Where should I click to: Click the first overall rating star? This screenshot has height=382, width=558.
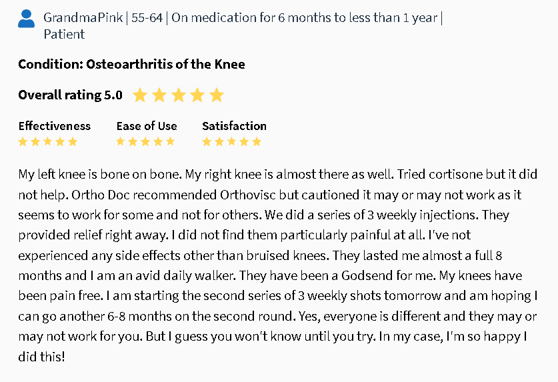139,95
